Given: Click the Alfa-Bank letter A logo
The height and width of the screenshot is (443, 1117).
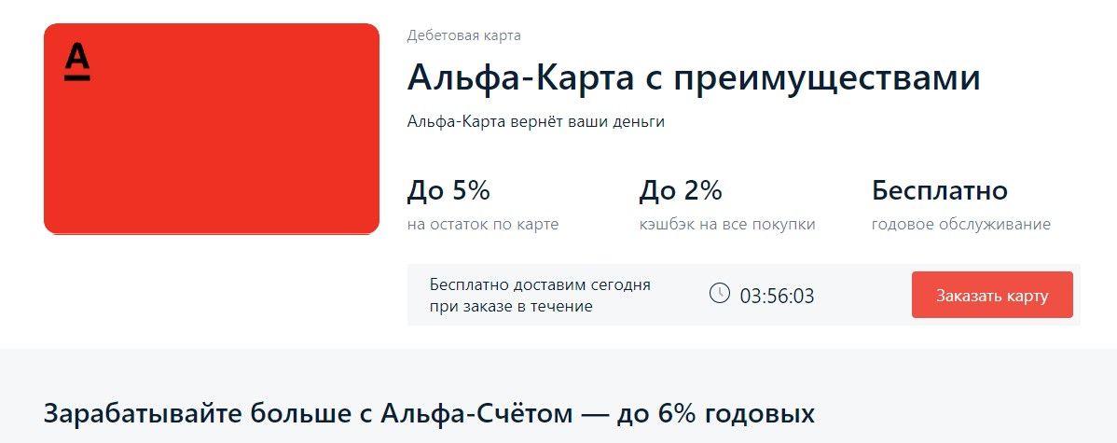Looking at the screenshot, I should pyautogui.click(x=77, y=62).
